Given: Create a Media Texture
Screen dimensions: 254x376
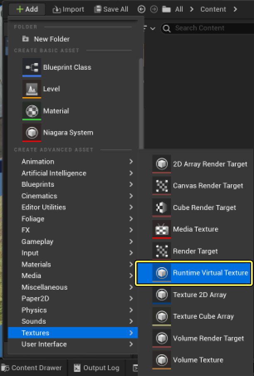Looking at the screenshot, I should click(x=196, y=229).
